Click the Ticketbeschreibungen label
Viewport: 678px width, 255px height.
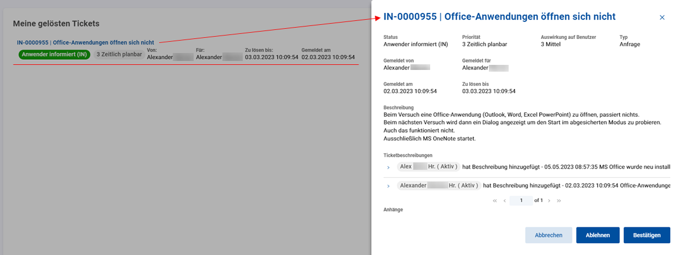(408, 155)
